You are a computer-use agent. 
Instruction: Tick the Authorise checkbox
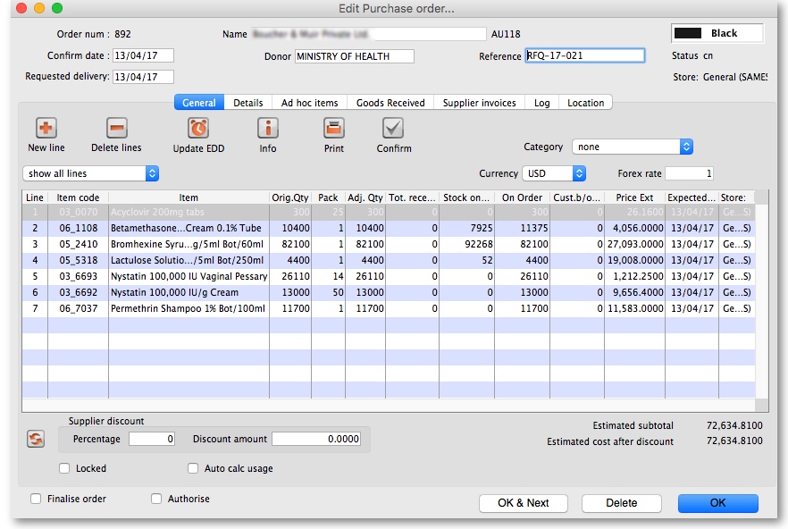pos(156,499)
